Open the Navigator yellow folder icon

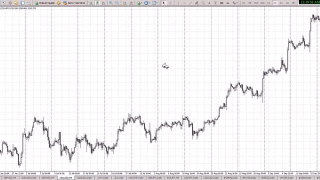point(16,3)
